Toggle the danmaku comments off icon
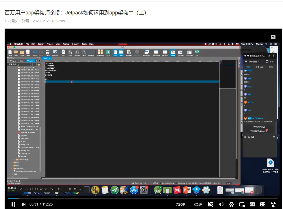This screenshot has width=283, height=209. coord(211,204)
